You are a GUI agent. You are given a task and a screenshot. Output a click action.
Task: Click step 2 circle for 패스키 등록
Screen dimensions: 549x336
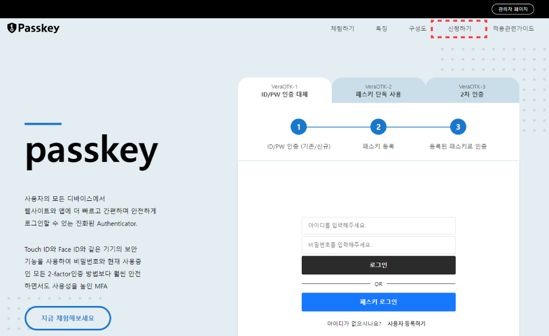pos(378,127)
